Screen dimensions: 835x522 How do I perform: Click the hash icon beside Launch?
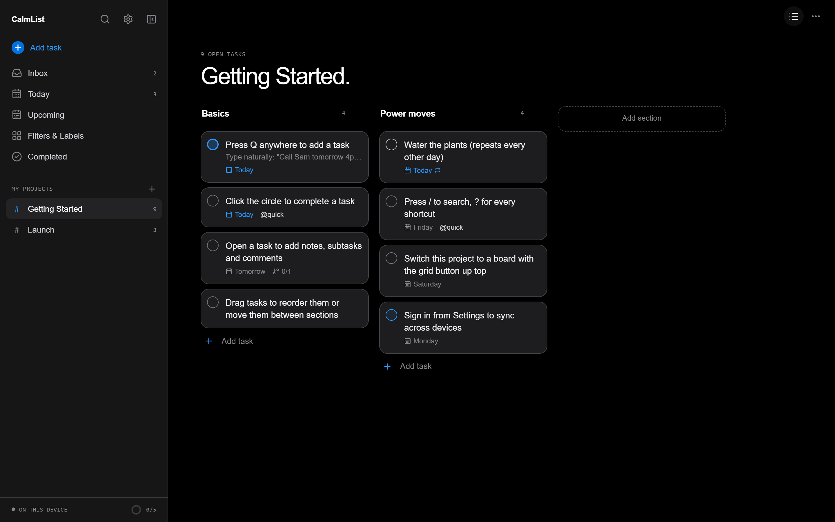coord(17,230)
